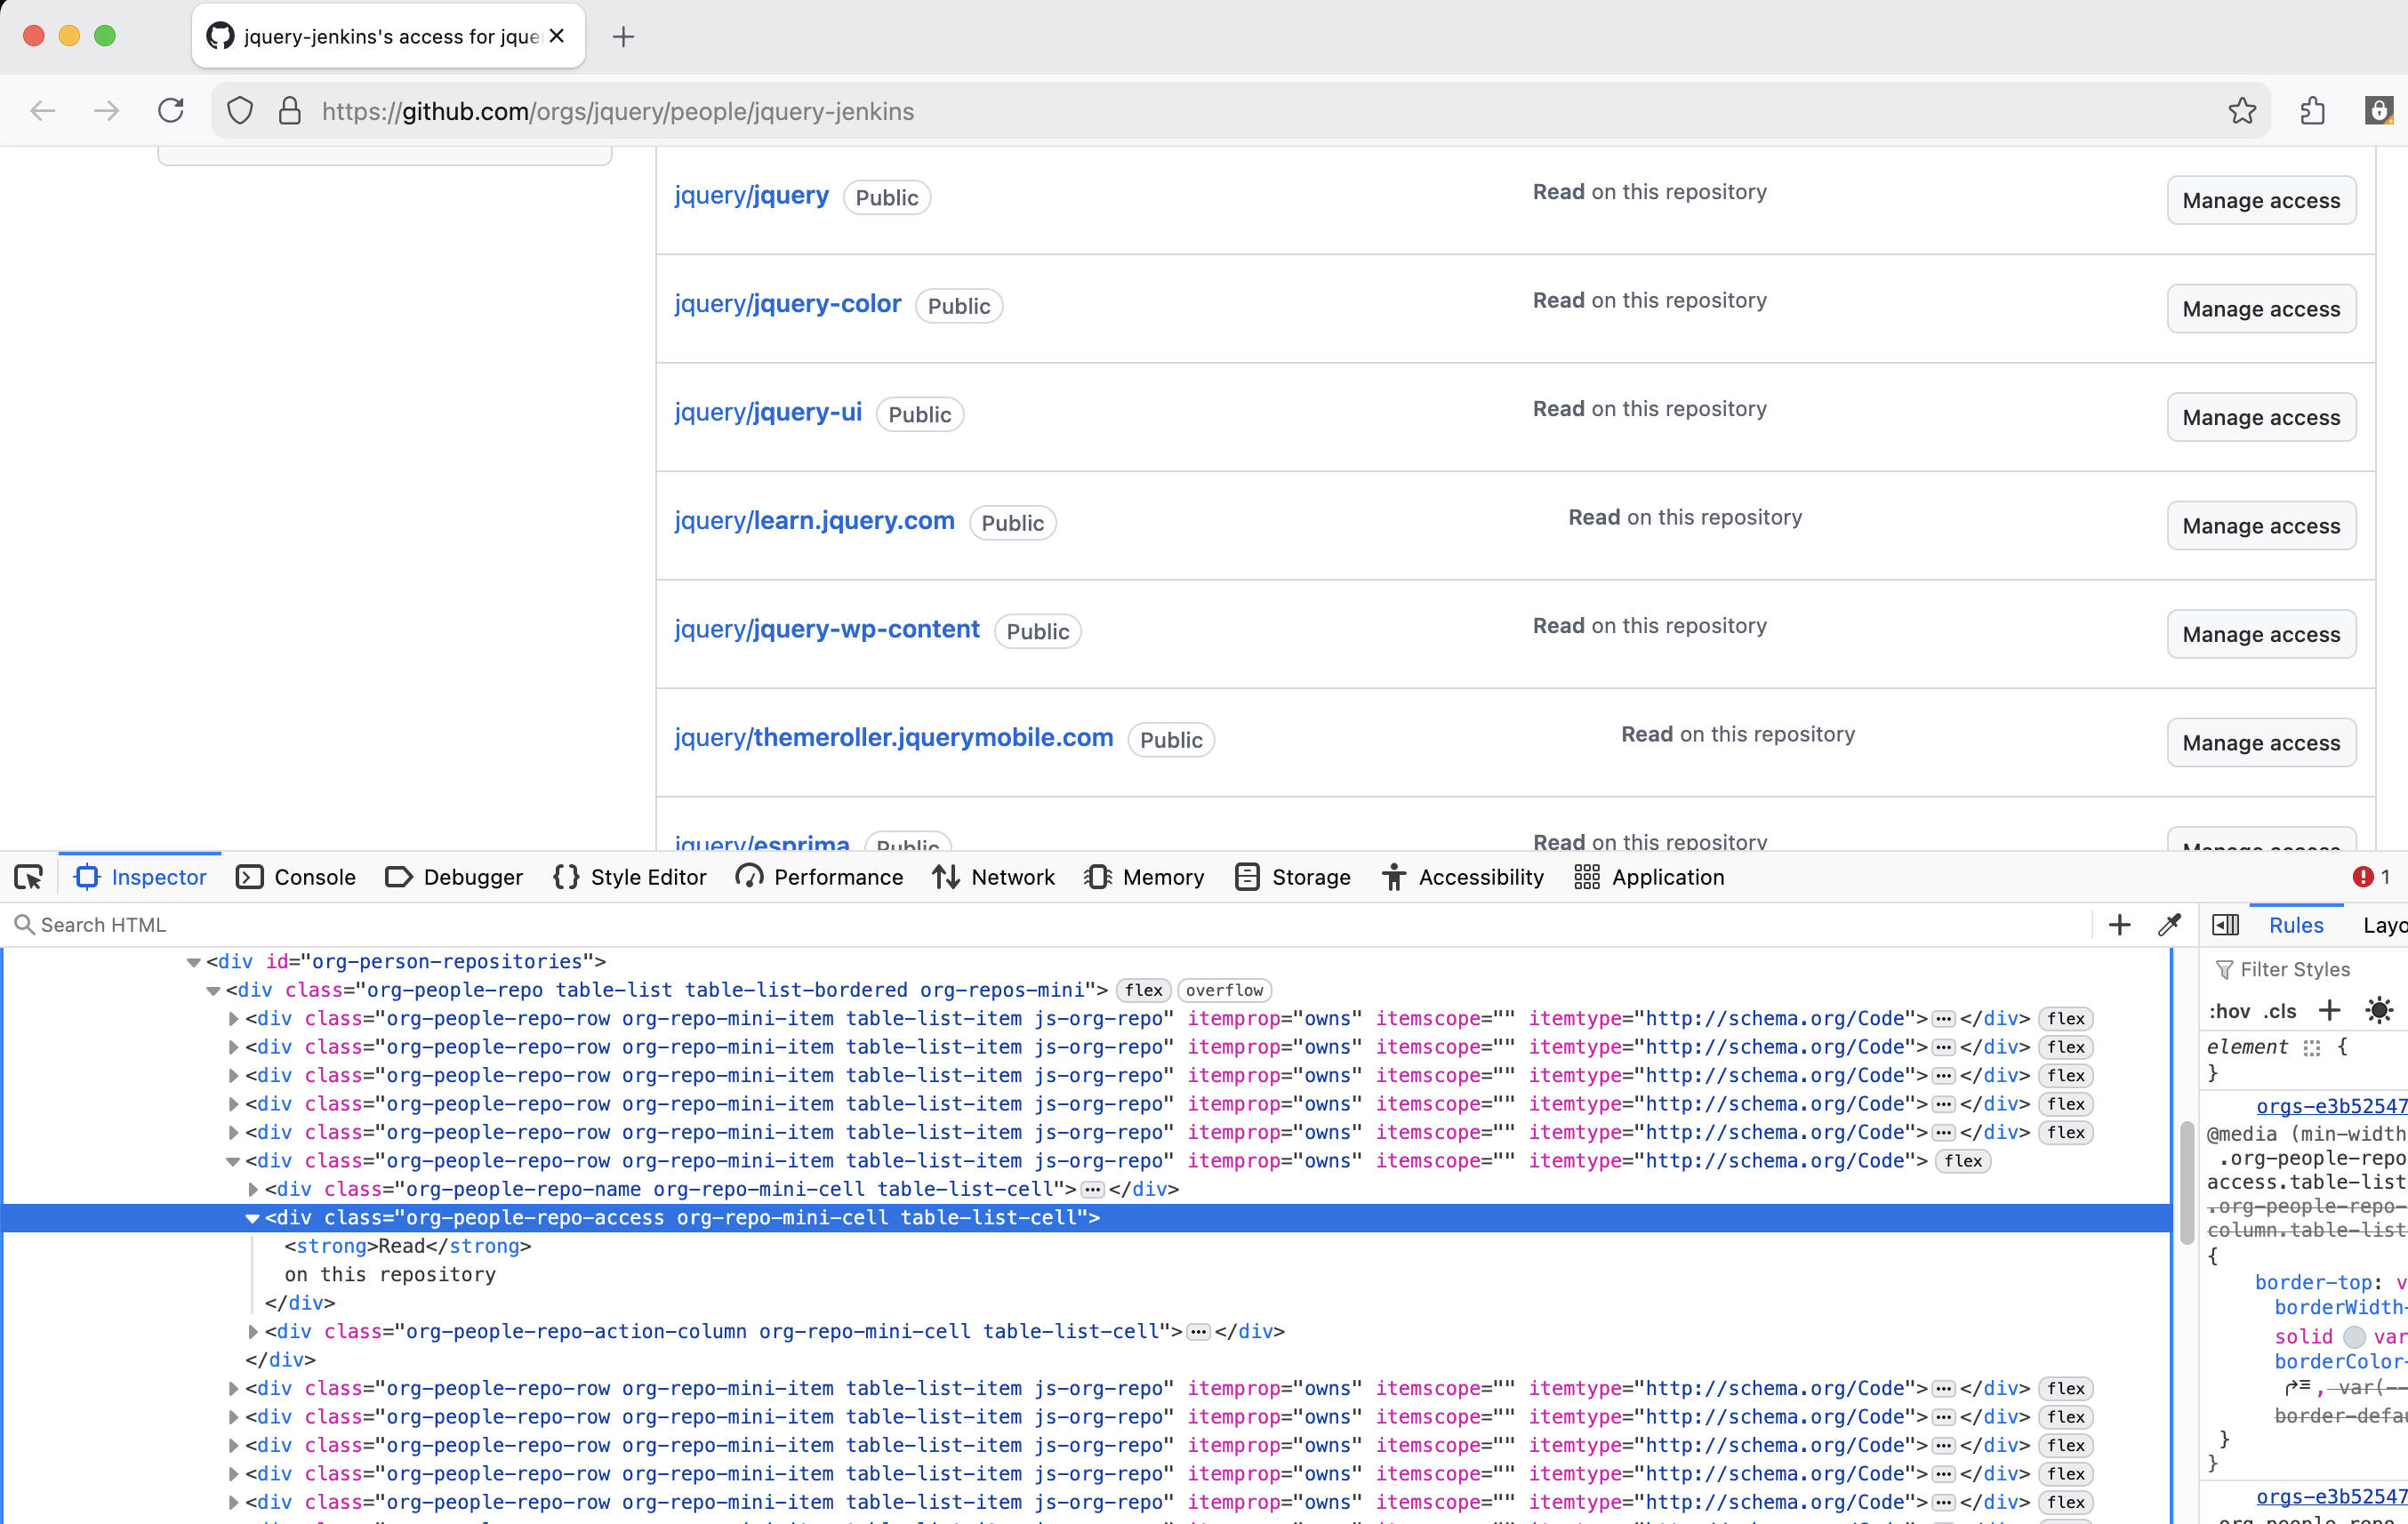The width and height of the screenshot is (2408, 1524).
Task: Click the create new node plus icon
Action: point(2119,925)
